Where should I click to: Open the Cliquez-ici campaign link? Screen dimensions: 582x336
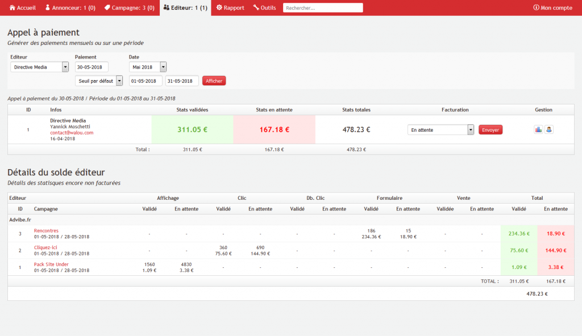point(45,247)
